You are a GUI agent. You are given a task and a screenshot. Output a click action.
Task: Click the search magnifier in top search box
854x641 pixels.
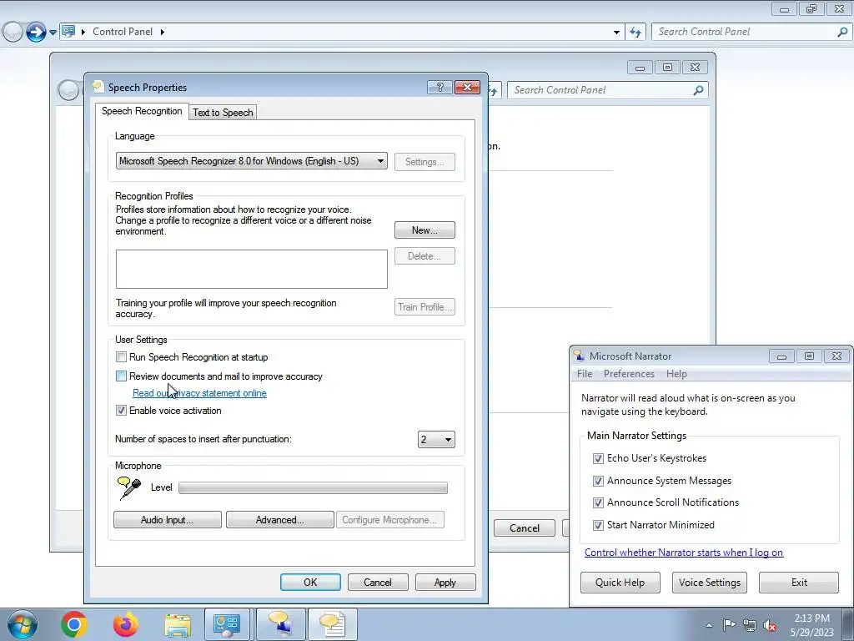click(842, 33)
